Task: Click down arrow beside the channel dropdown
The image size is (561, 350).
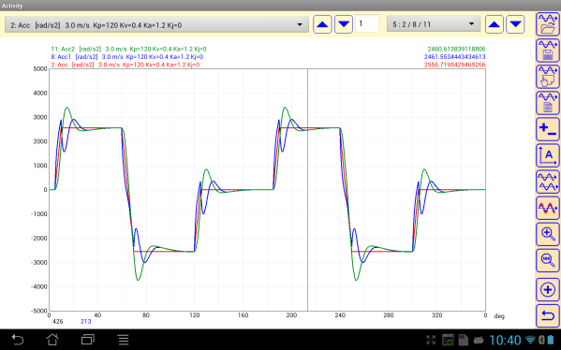Action: click(344, 24)
